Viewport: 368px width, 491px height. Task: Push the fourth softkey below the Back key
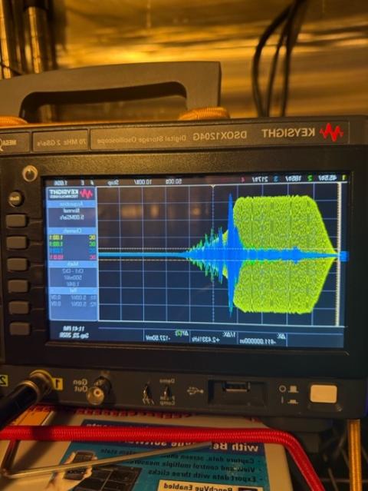[18, 286]
